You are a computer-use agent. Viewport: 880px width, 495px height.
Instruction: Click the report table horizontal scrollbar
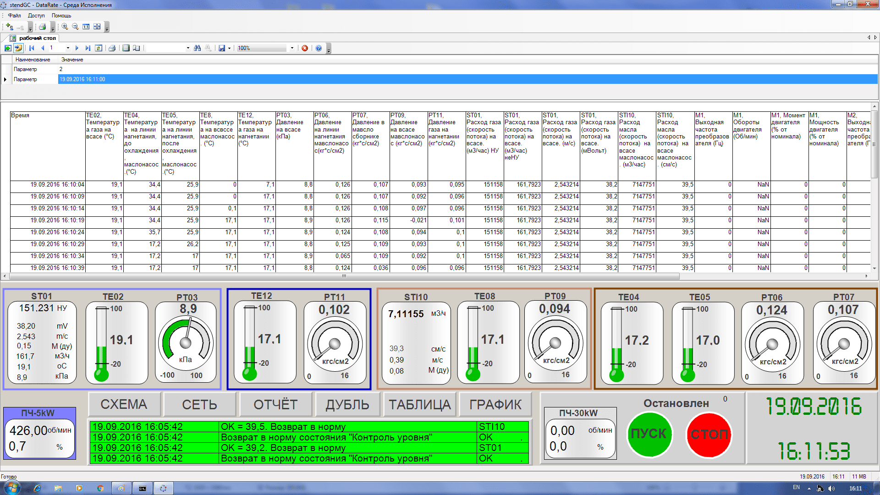tap(344, 276)
